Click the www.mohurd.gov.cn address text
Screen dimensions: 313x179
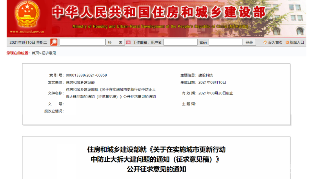[27, 32]
